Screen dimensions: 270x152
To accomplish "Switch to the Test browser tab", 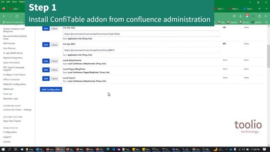I will [220, 8].
